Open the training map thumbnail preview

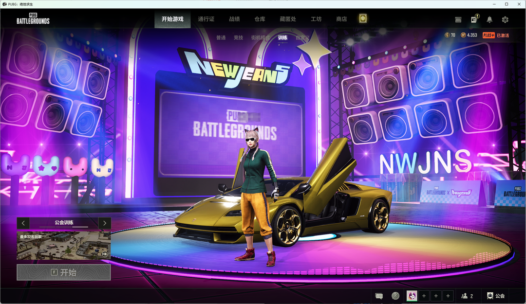64,245
